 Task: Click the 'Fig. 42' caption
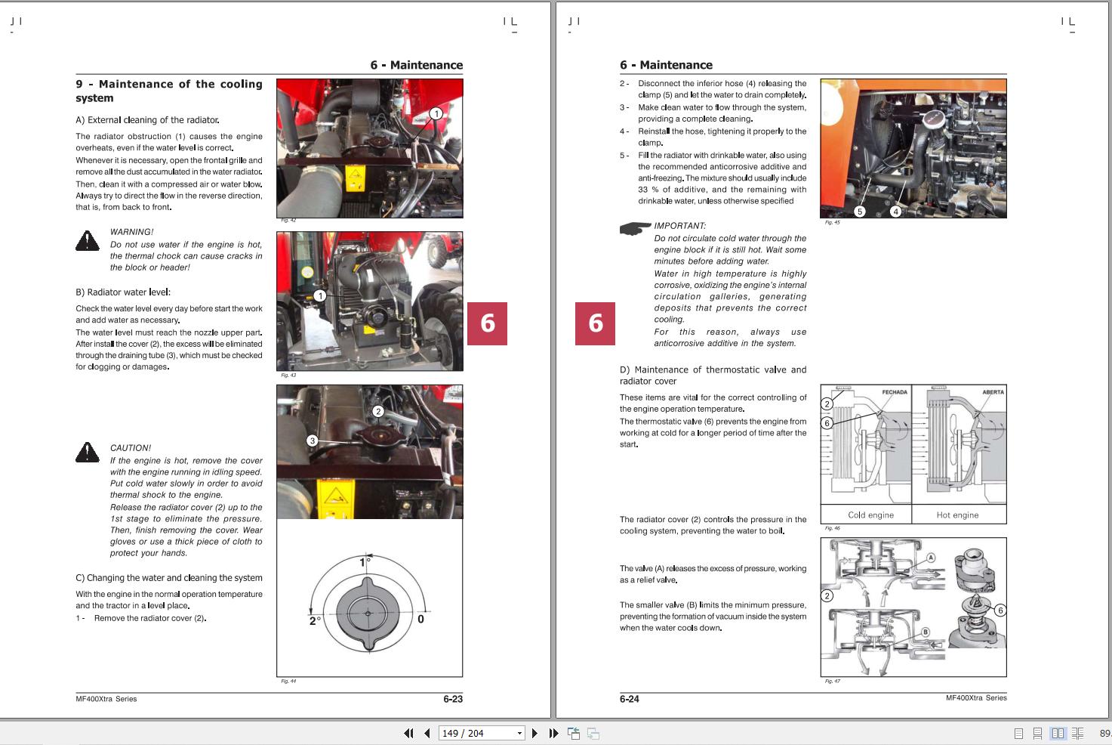(288, 221)
